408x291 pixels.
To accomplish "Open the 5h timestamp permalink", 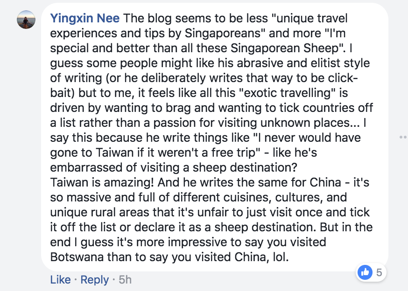I will pyautogui.click(x=125, y=279).
